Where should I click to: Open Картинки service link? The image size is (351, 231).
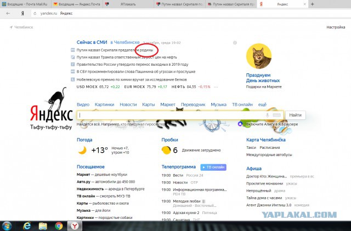[x=104, y=105]
